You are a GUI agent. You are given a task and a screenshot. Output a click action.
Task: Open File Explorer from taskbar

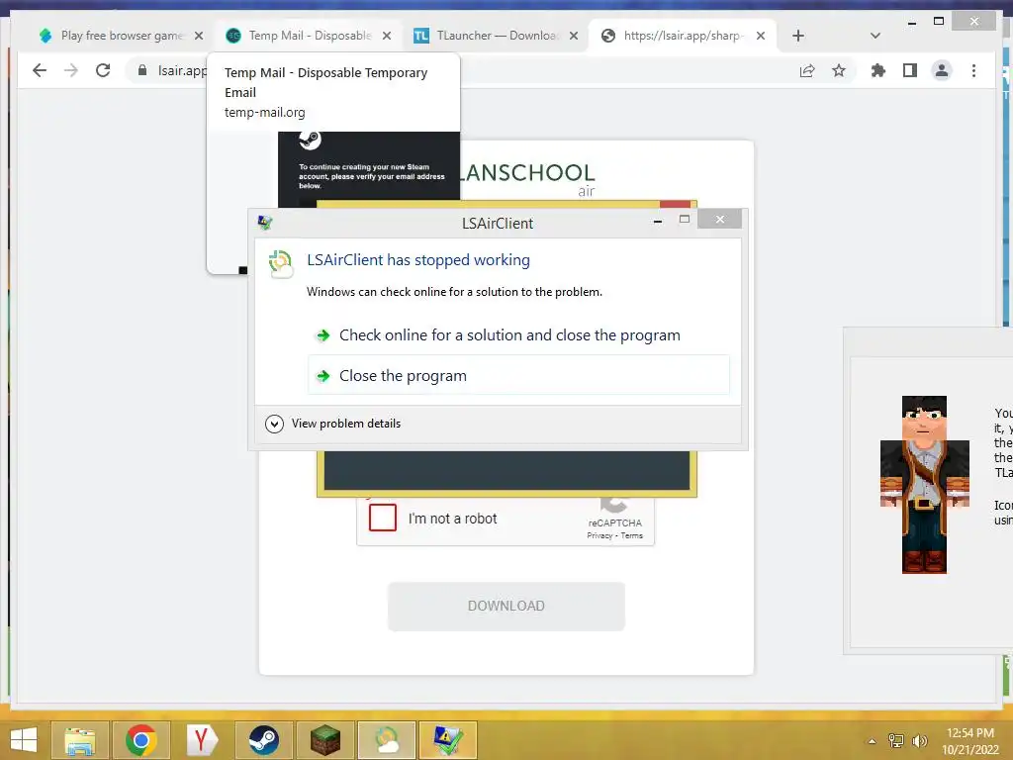pos(80,740)
